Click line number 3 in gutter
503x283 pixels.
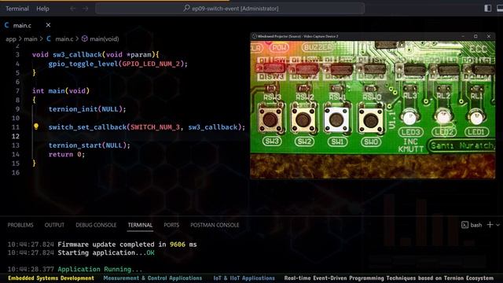point(17,55)
